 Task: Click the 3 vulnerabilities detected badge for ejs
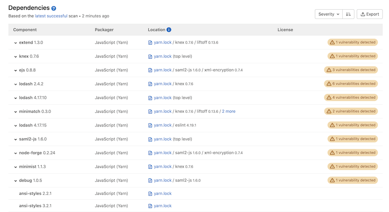click(x=351, y=70)
